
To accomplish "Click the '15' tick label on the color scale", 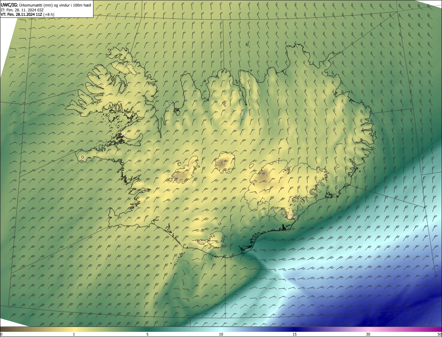I will 295,334.
